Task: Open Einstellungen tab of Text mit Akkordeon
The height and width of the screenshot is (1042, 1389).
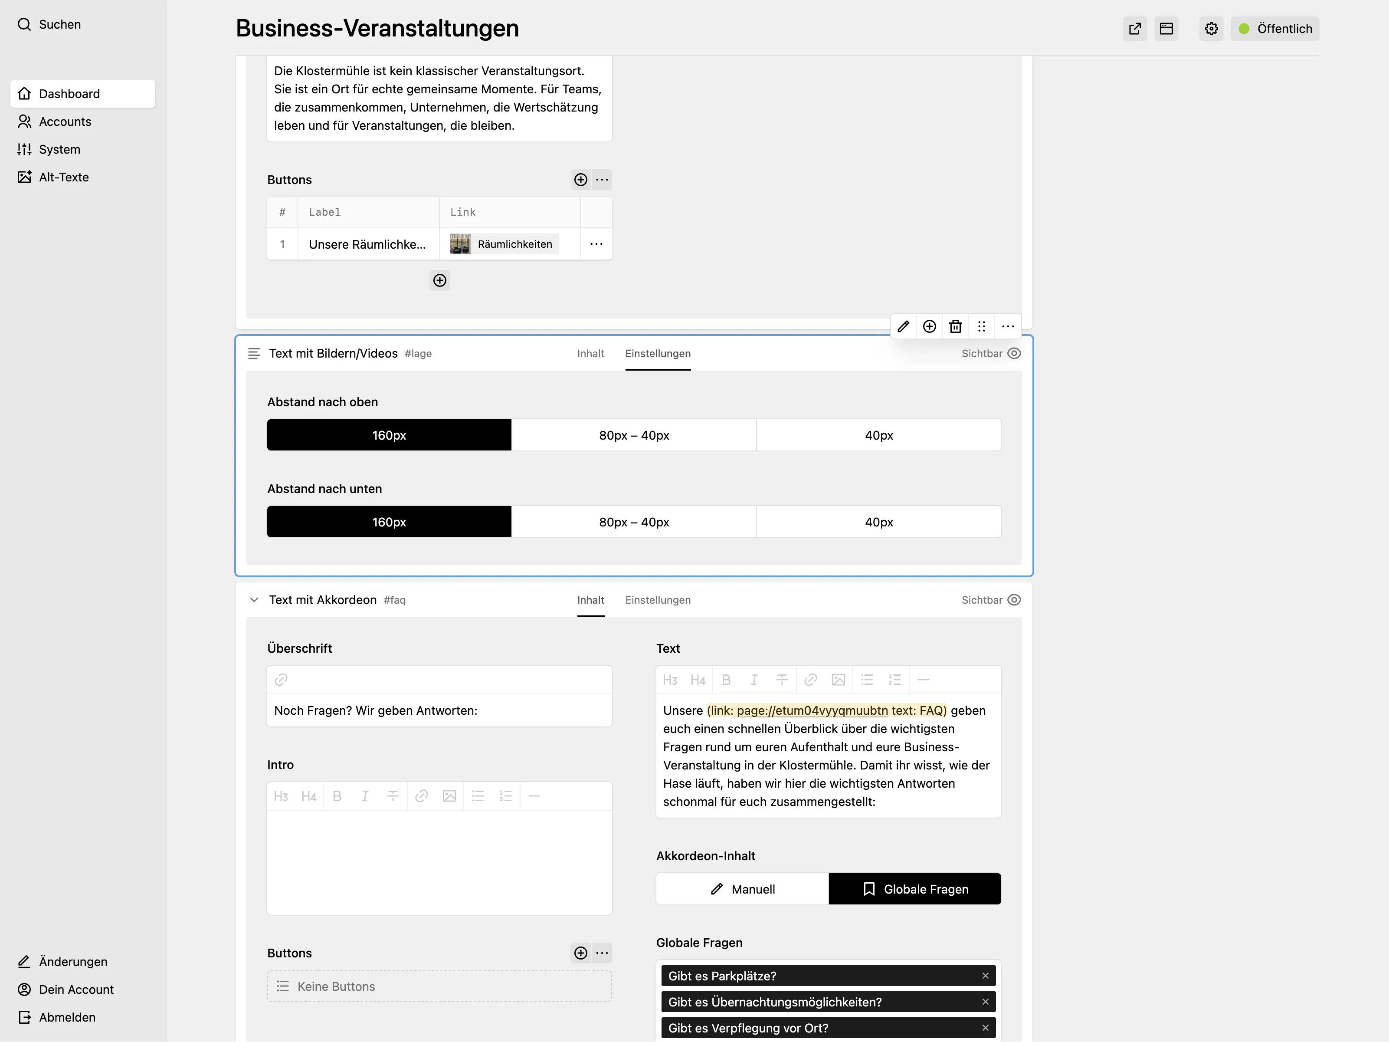Action: tap(658, 600)
